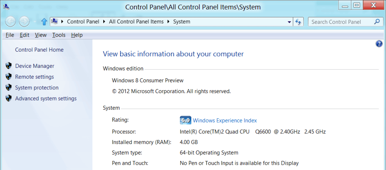Open the Edit menu
This screenshot has height=170, width=386.
(x=25, y=35)
